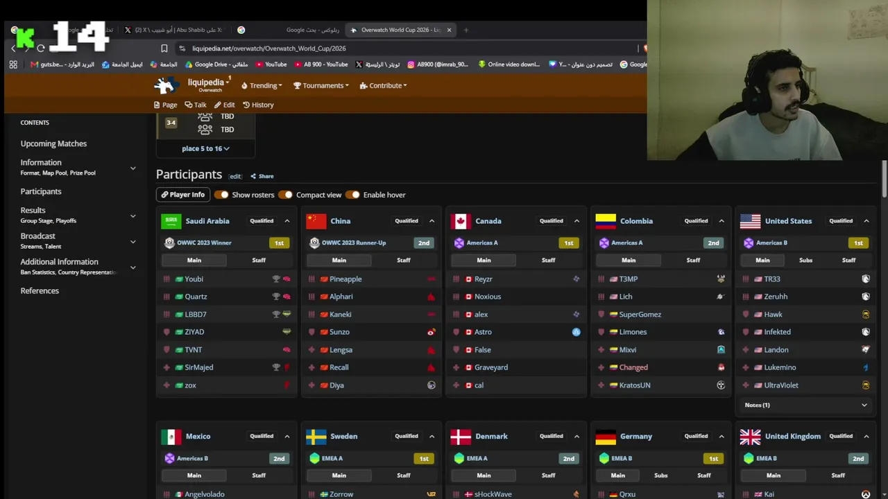
Task: Select the Staff tab for China
Action: tap(404, 260)
